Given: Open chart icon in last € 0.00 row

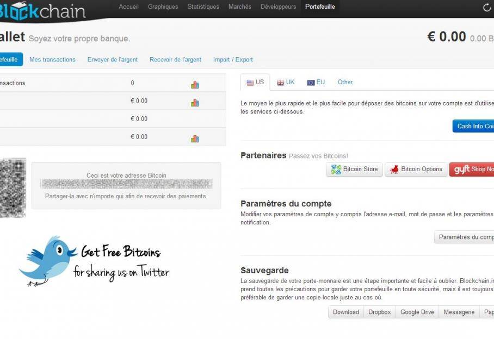Looking at the screenshot, I should [x=195, y=139].
